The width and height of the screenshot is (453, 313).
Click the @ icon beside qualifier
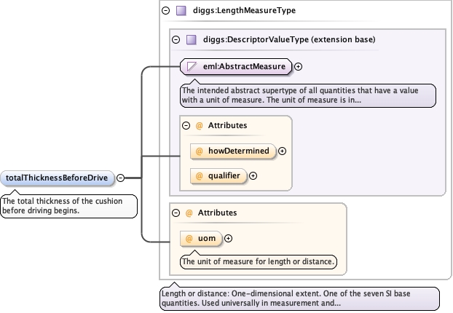click(199, 175)
